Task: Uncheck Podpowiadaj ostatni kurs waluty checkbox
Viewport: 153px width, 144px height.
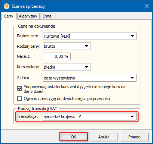Action: (x=19, y=89)
